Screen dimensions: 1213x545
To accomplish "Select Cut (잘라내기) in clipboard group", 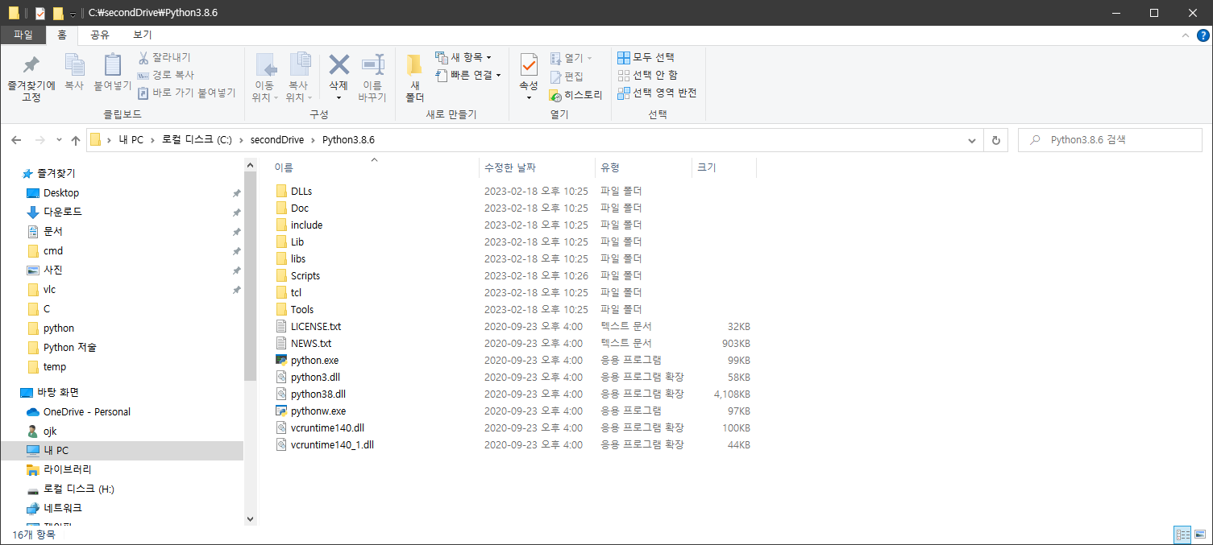I will (164, 57).
